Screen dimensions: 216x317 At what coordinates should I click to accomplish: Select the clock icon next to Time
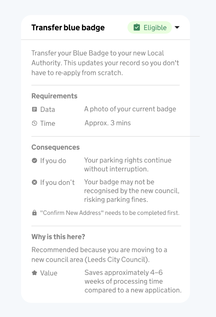coord(34,123)
